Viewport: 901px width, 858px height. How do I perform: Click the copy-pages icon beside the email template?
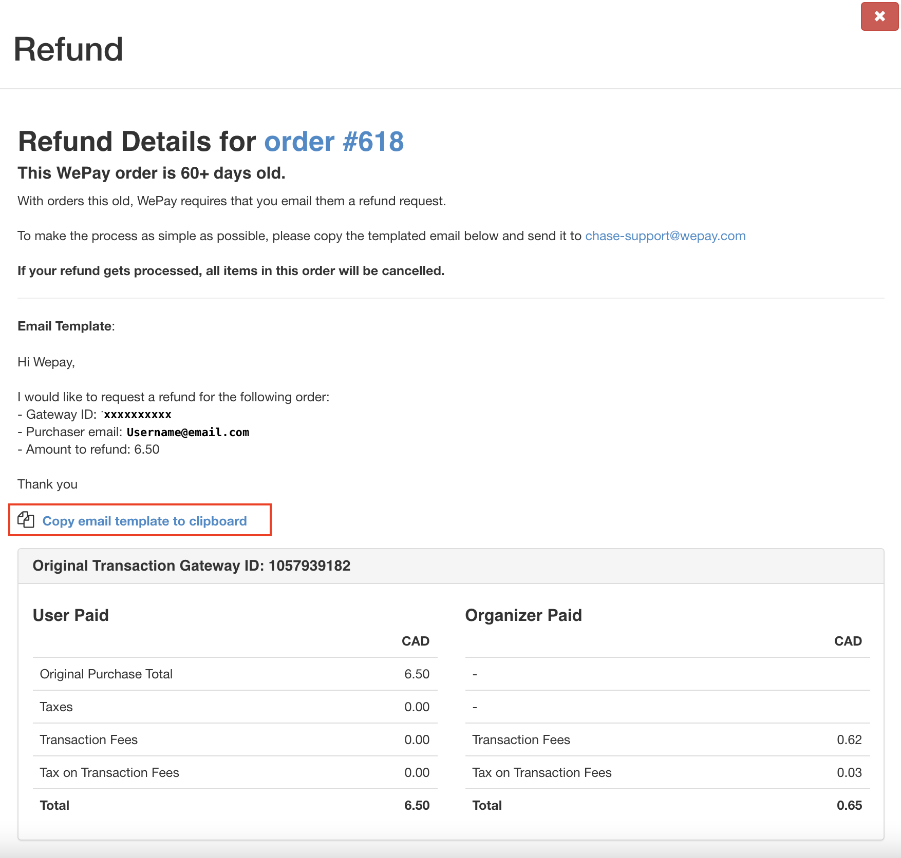tap(25, 520)
